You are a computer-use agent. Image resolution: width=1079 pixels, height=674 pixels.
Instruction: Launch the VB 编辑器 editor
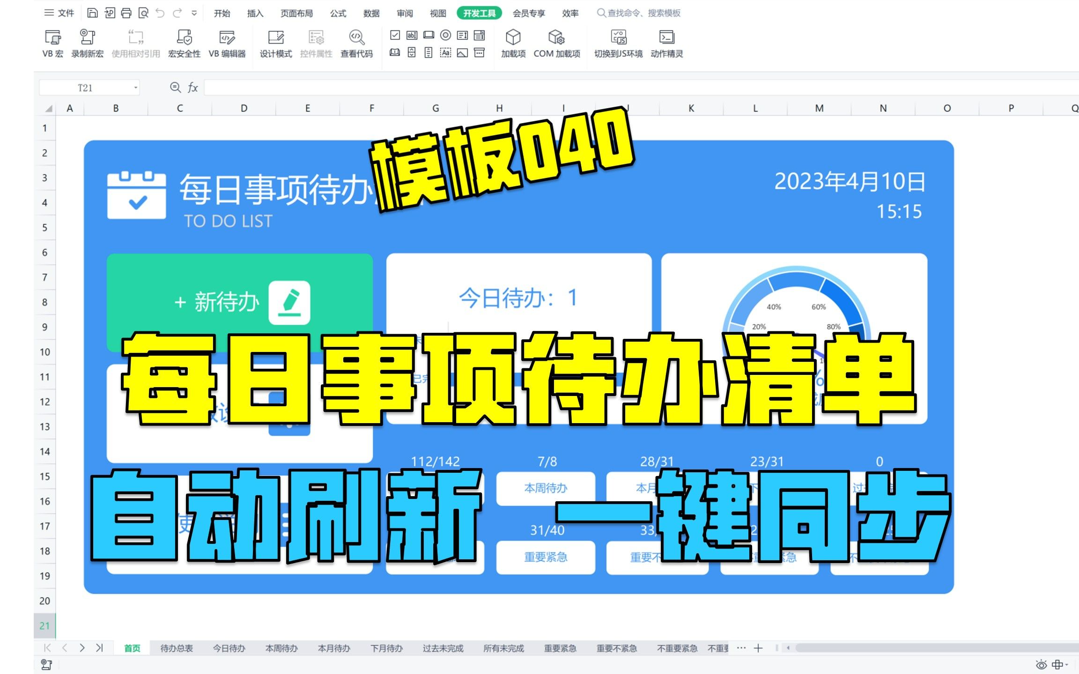tap(227, 44)
